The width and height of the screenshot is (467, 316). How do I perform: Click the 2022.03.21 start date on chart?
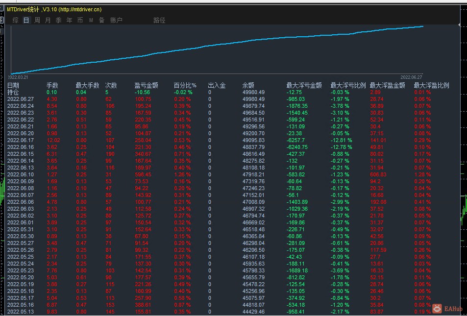(18, 77)
